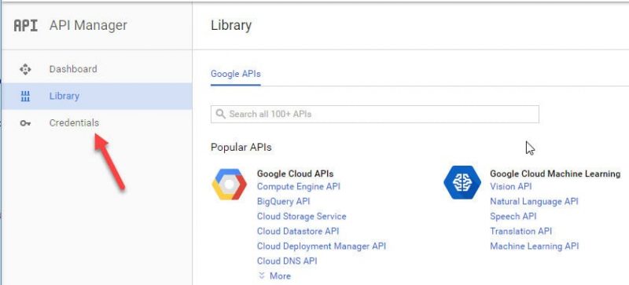Click the Google Cloud APIs heading
Image resolution: width=629 pixels, height=285 pixels.
point(296,174)
